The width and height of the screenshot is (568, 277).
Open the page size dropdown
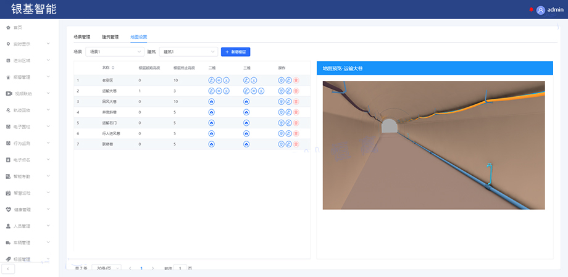(106, 268)
